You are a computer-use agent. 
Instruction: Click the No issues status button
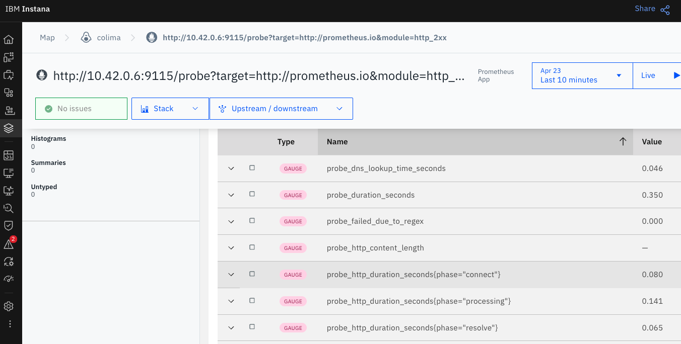pyautogui.click(x=81, y=109)
